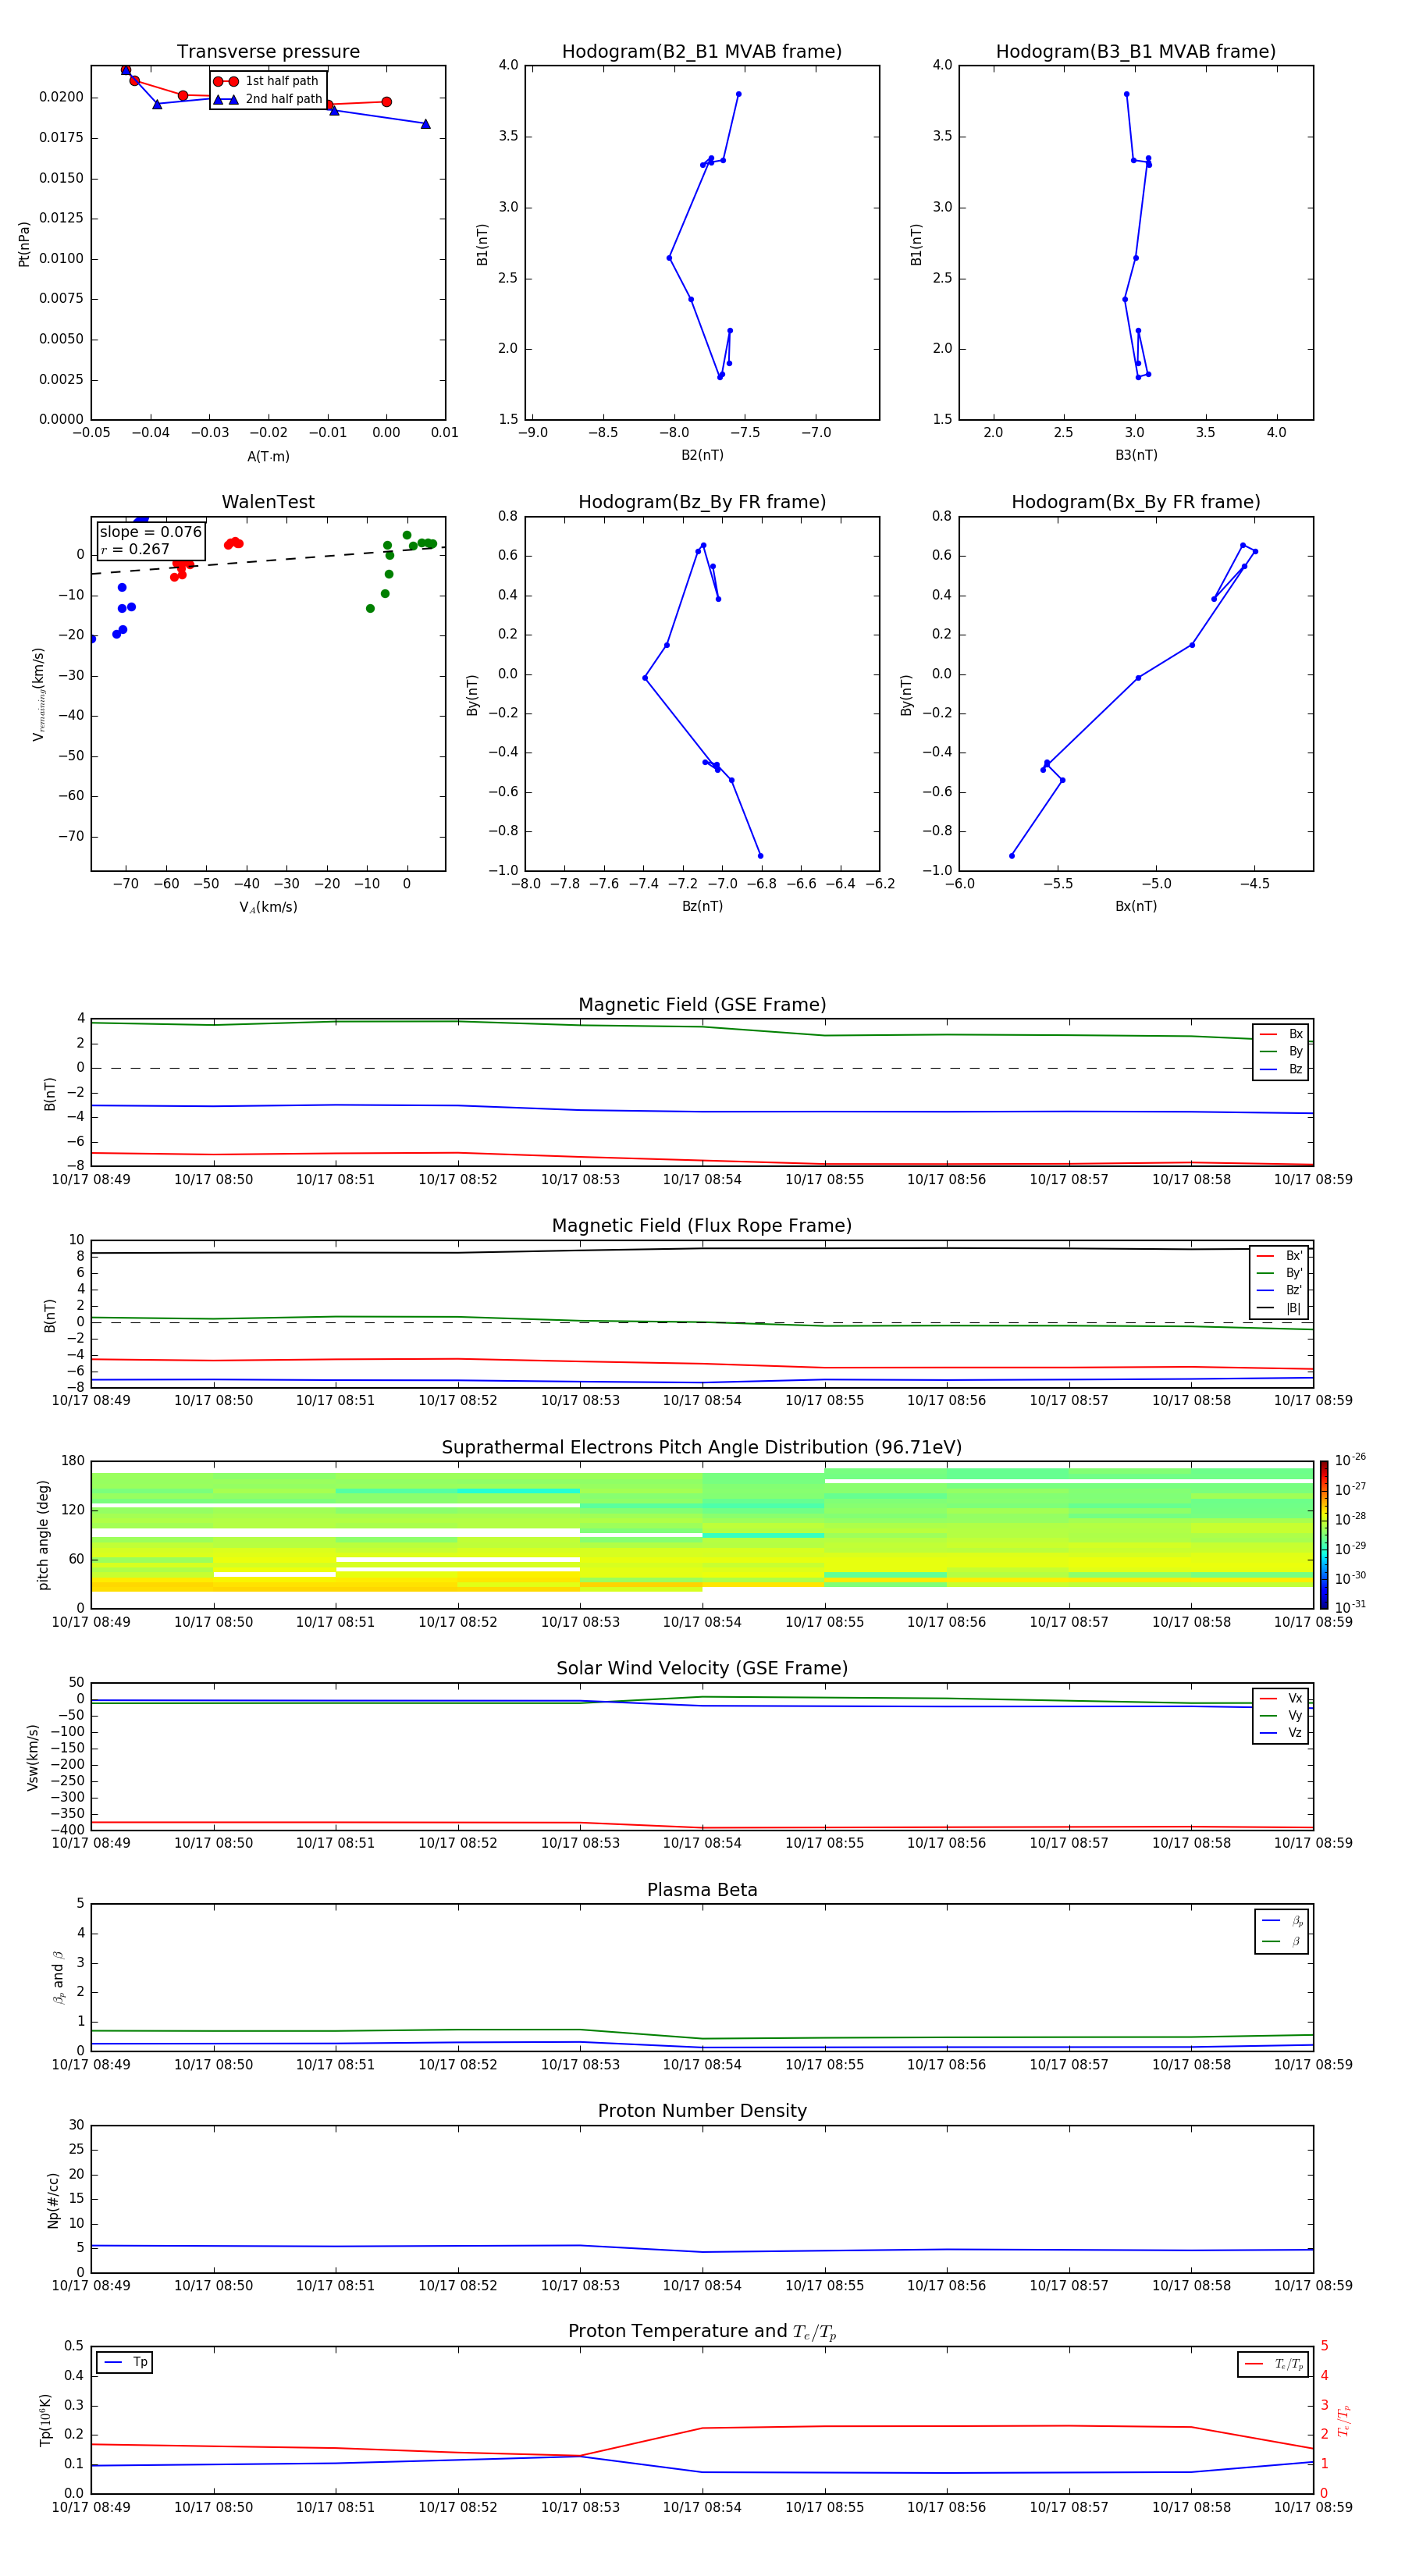This screenshot has height=2576, width=1405.
Task: Select the 'Hodogram(B2_B1 MVAB frame)' title
Action: pos(702,52)
